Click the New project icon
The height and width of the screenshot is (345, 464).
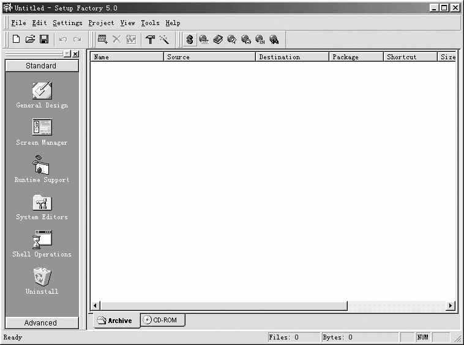pyautogui.click(x=17, y=39)
